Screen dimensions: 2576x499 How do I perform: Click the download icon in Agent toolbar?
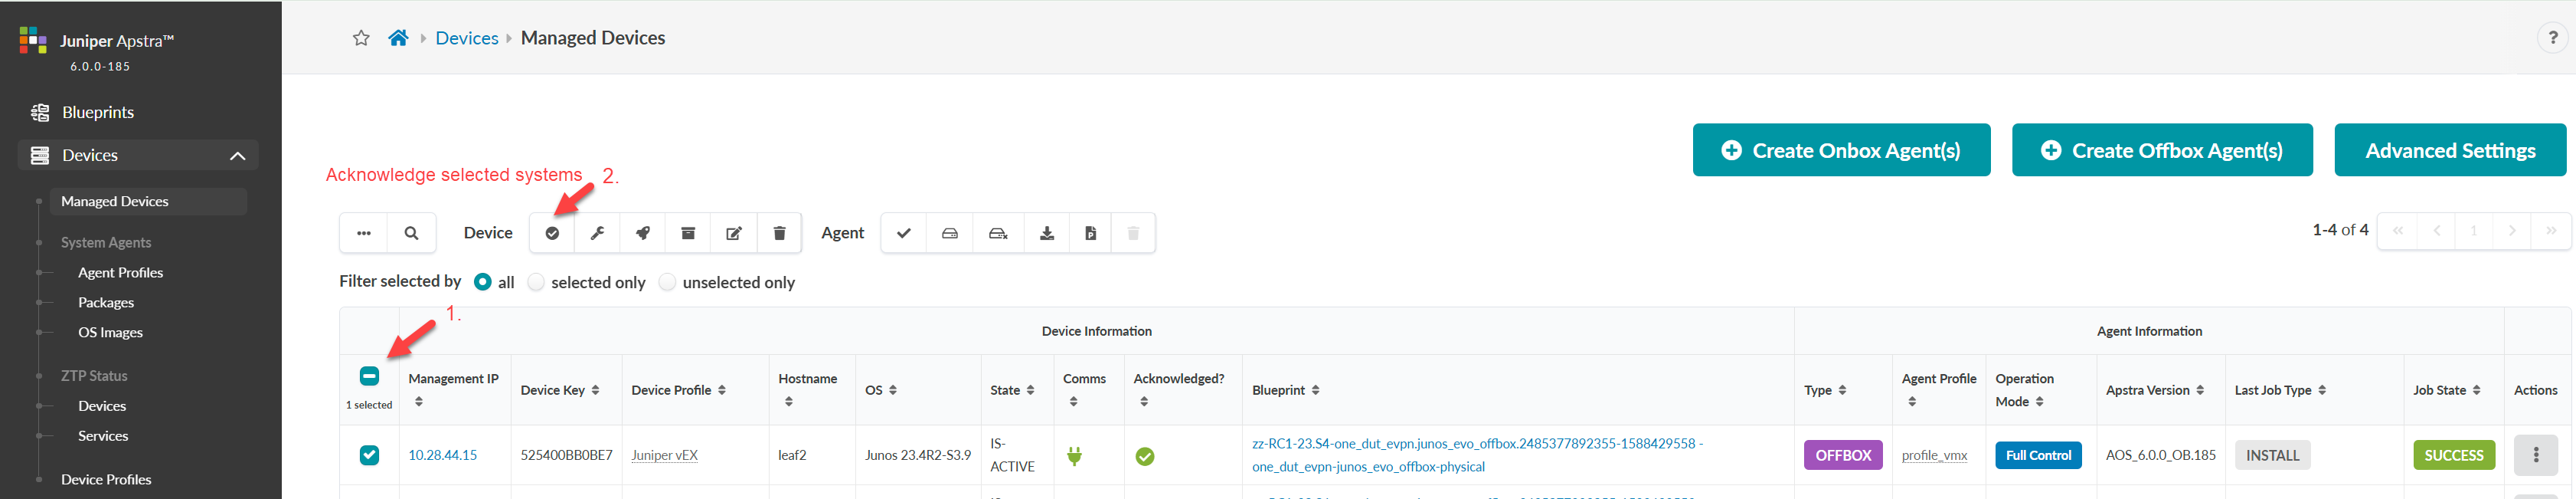(1046, 233)
